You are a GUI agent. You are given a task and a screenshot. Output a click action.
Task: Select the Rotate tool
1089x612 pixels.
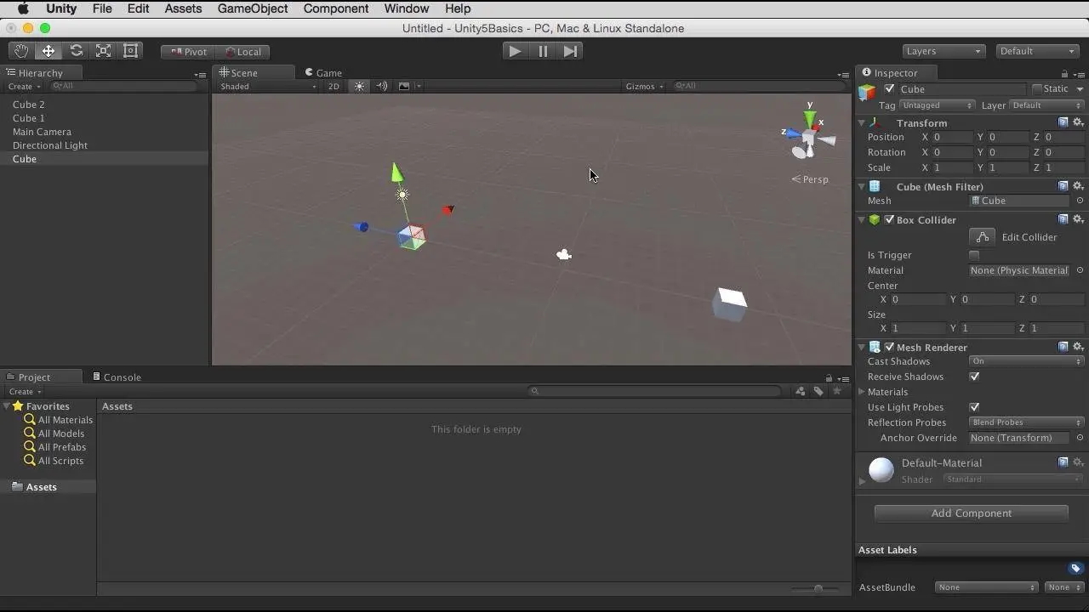click(77, 51)
